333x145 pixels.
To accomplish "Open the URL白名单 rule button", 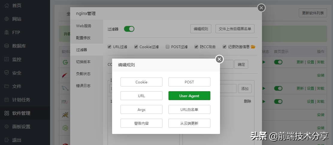I will (x=189, y=109).
